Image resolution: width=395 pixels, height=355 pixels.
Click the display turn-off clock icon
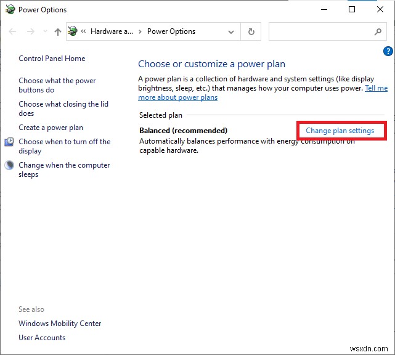tap(10, 142)
